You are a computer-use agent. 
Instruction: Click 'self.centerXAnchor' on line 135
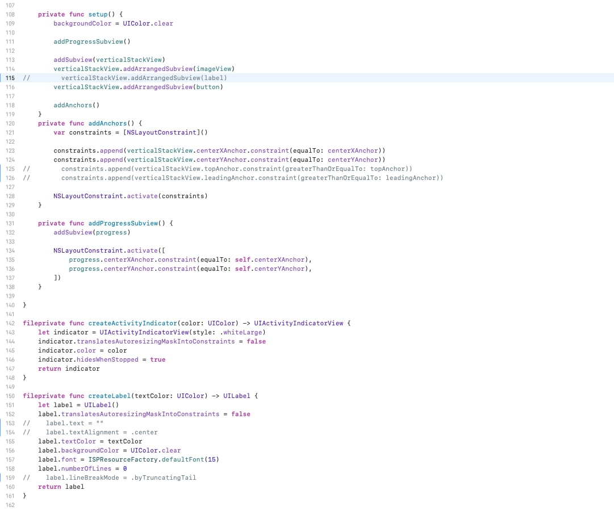(270, 259)
